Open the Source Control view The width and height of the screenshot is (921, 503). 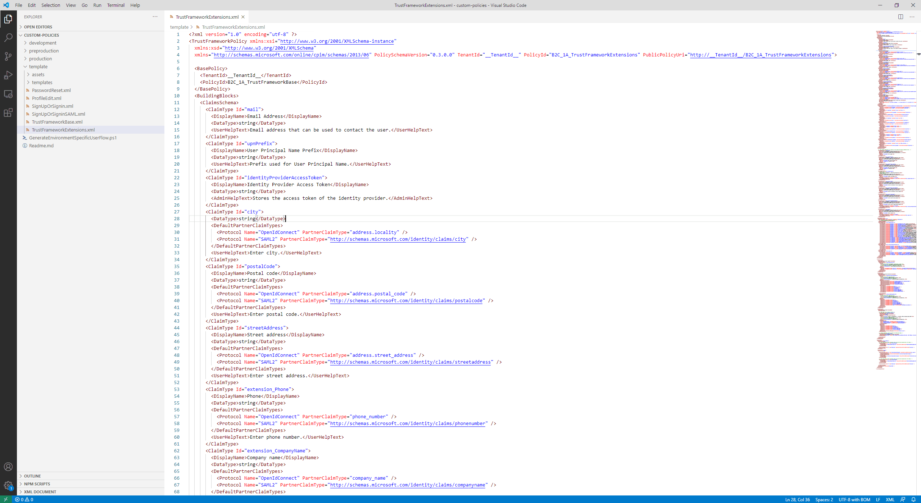click(x=8, y=56)
